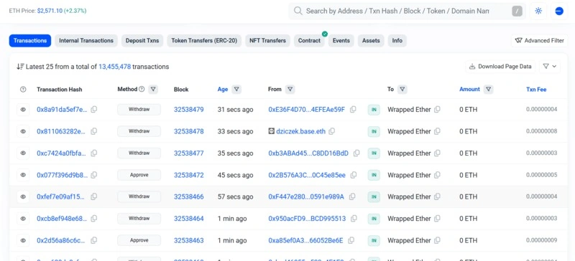Open block 32538464

pyautogui.click(x=188, y=219)
